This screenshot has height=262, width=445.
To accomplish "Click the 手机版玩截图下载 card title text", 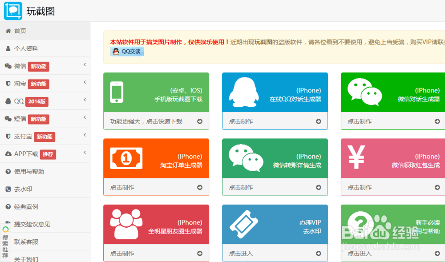I will pyautogui.click(x=178, y=99).
